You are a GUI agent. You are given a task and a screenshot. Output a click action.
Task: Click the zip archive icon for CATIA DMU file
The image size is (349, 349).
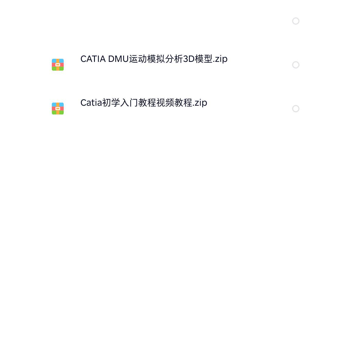[x=58, y=65]
